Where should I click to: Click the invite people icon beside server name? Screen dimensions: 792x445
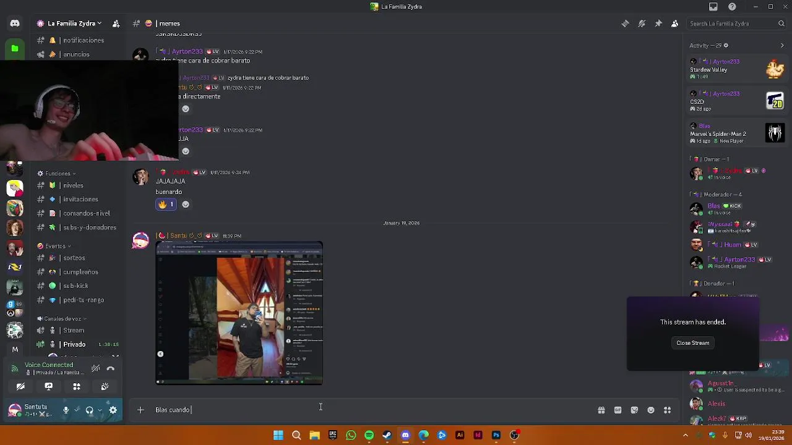(116, 23)
